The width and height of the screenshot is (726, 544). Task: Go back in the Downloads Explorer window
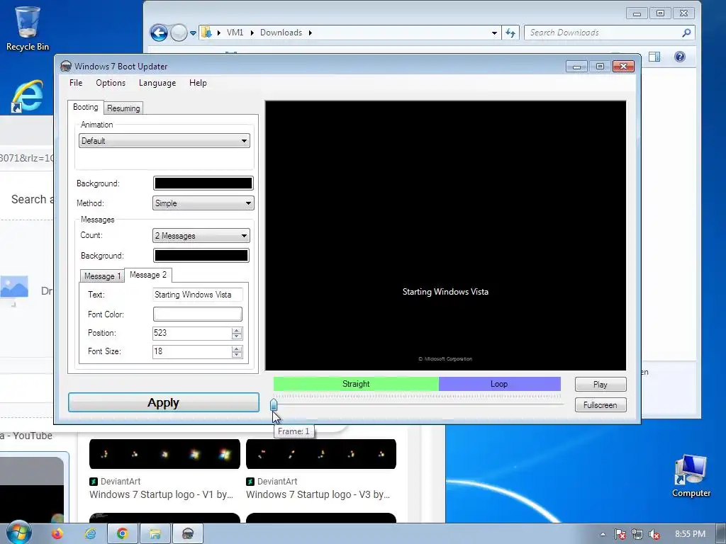[159, 33]
